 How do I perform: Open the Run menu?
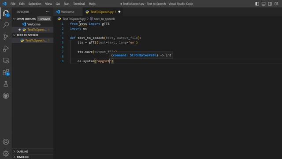tap(67, 4)
